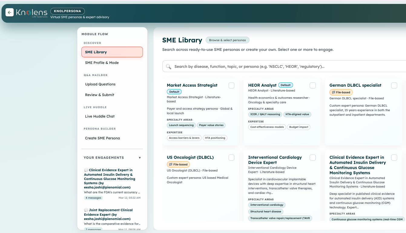
Task: Select Interventional Cardiology Device Expert checkbox
Action: pyautogui.click(x=313, y=158)
